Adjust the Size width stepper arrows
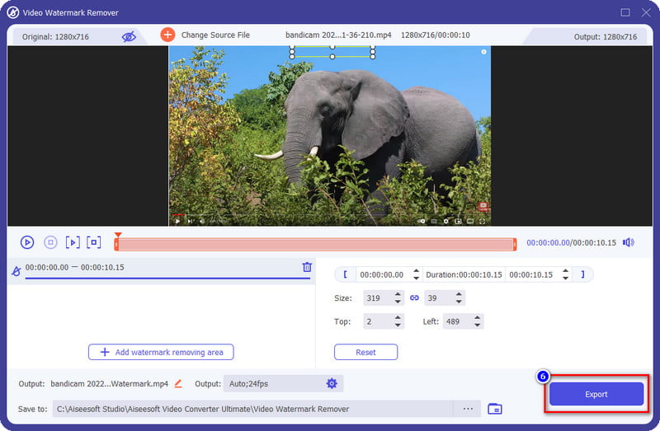 (x=398, y=298)
